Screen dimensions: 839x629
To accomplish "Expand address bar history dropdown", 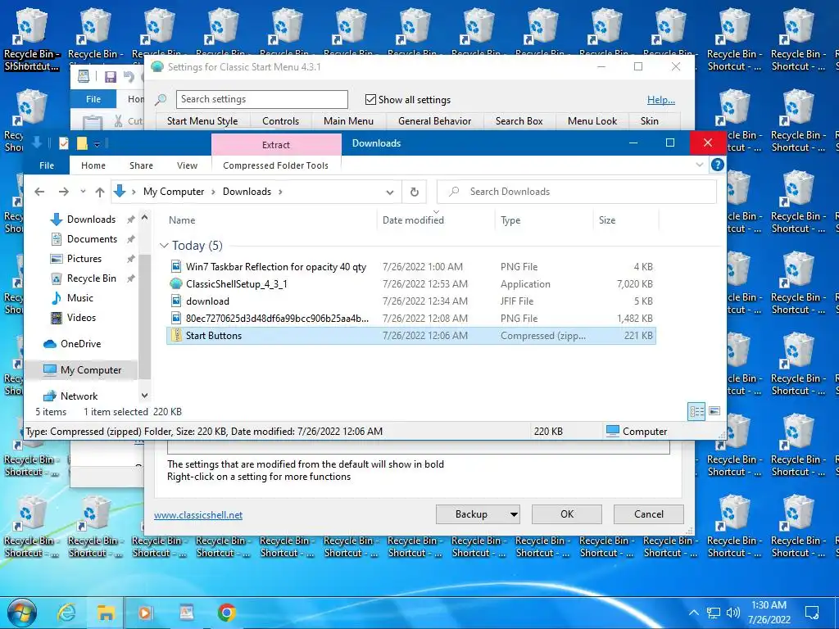I will (x=390, y=192).
